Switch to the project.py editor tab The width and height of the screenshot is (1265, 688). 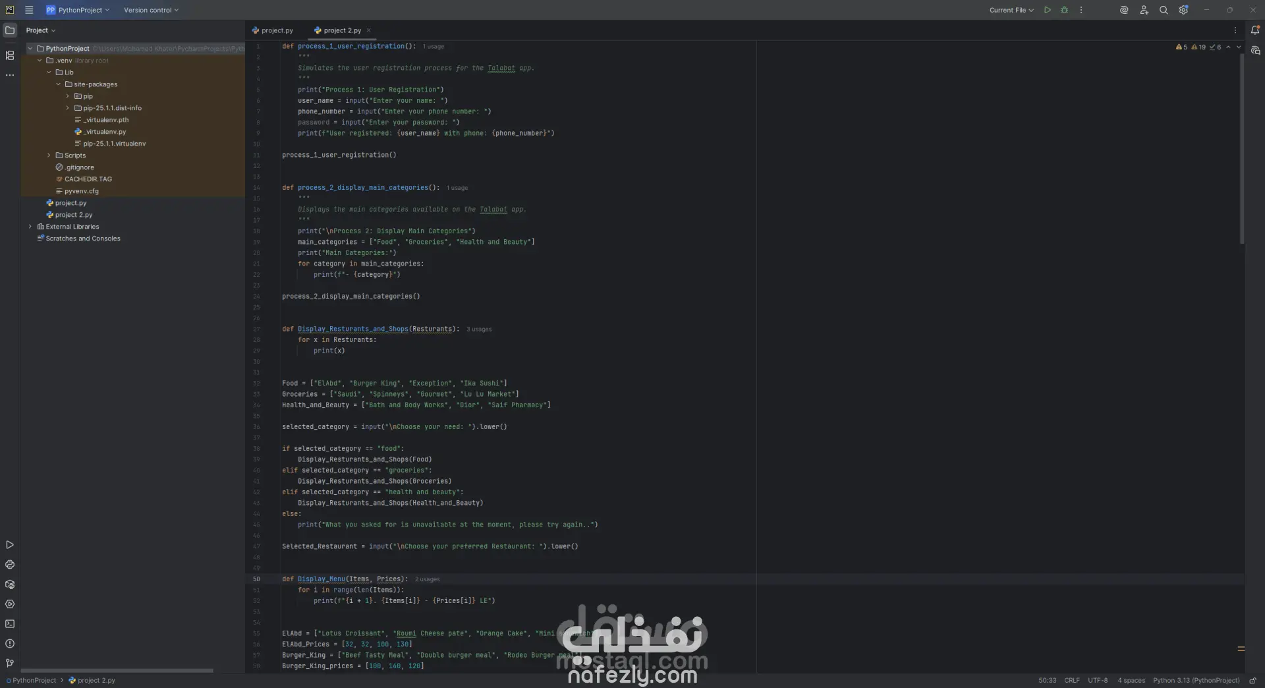[273, 30]
